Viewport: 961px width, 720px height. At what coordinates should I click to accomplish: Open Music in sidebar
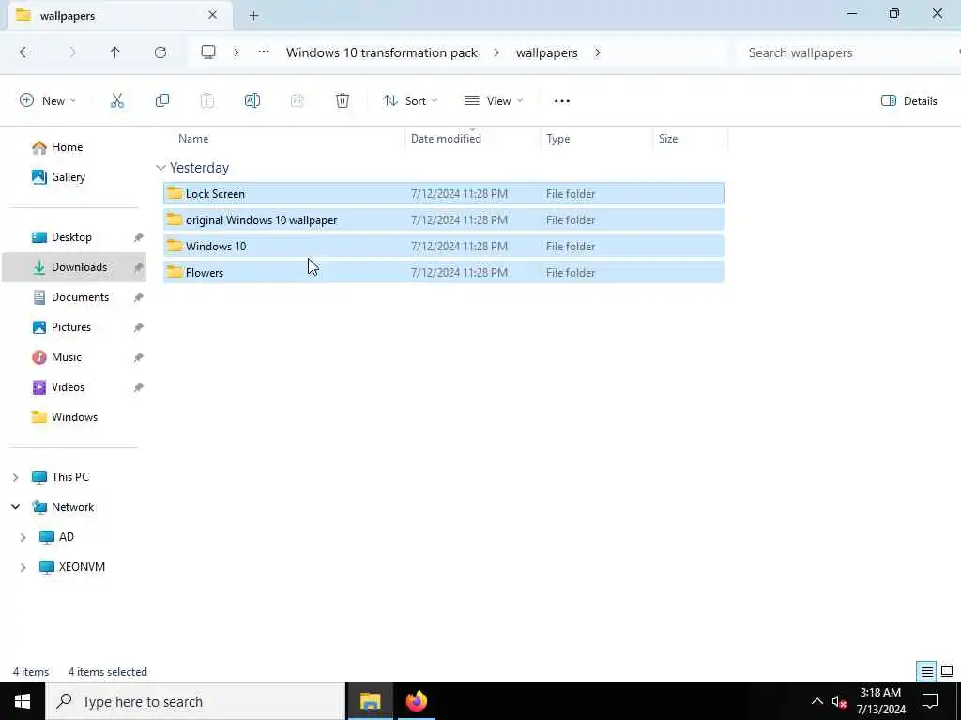tap(67, 357)
